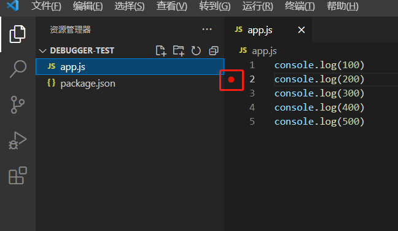Open the Source Control view icon
The image size is (398, 231).
[18, 104]
